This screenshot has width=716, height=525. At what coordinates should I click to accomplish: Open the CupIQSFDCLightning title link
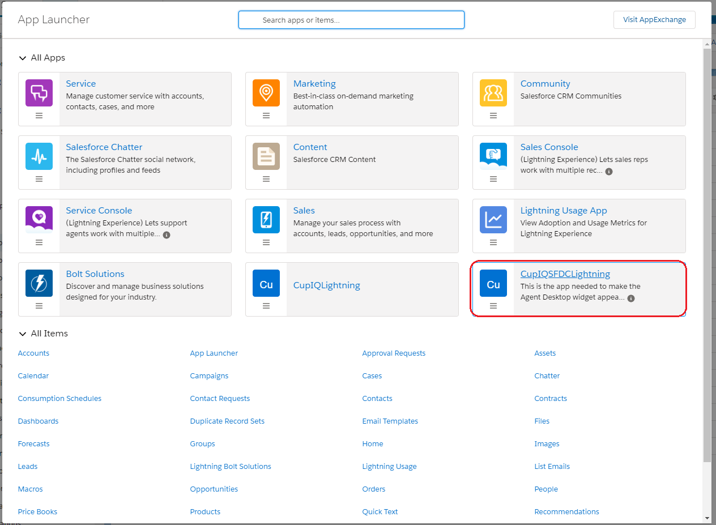coord(565,274)
